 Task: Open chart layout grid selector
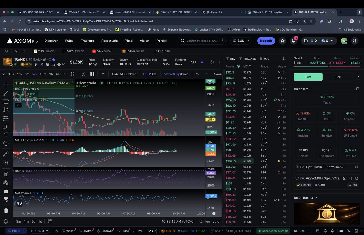pos(92,74)
